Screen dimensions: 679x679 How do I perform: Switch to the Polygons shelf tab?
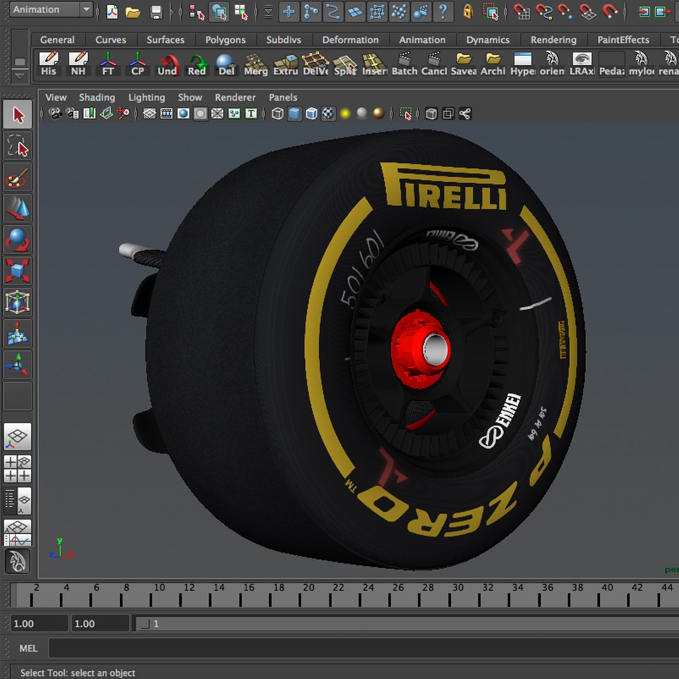pos(225,40)
